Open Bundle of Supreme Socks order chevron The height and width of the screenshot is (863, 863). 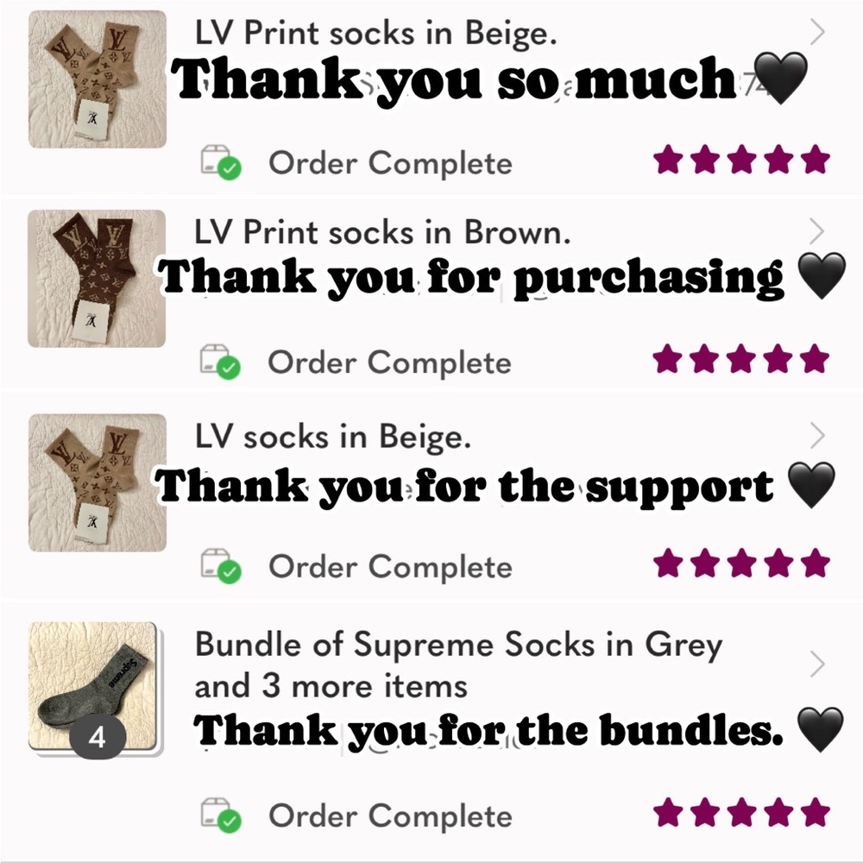click(x=818, y=664)
